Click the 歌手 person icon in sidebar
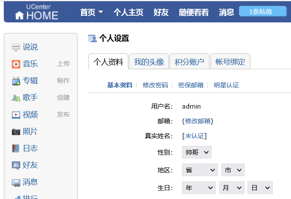The width and height of the screenshot is (291, 199). (16, 98)
